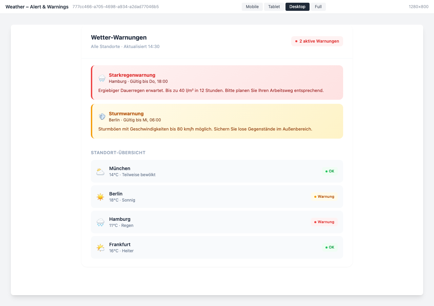Click the sun icon next to Berlin

pos(100,197)
